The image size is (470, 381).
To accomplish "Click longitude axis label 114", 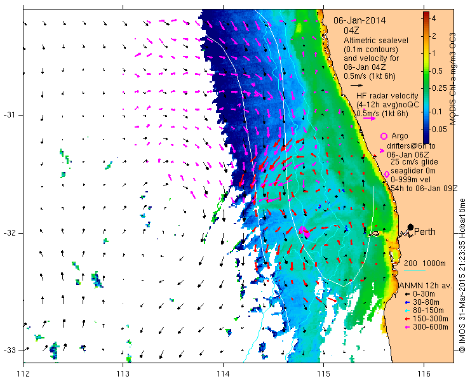I will point(223,374).
